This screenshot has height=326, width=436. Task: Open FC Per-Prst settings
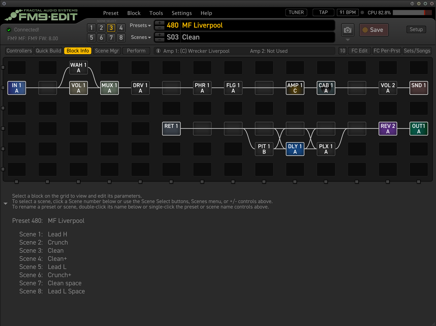click(x=387, y=51)
